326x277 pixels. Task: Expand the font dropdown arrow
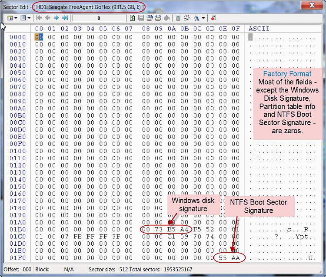203,18
